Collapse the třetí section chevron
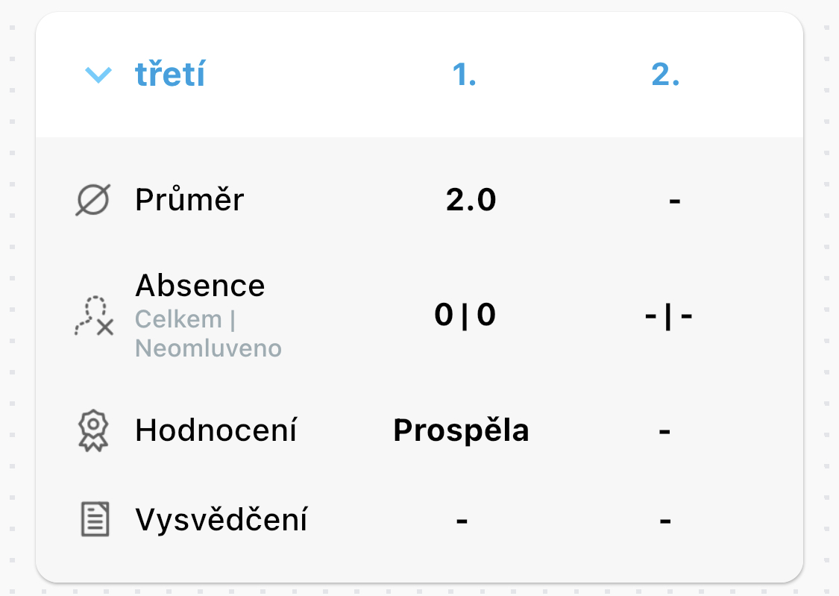 (98, 75)
